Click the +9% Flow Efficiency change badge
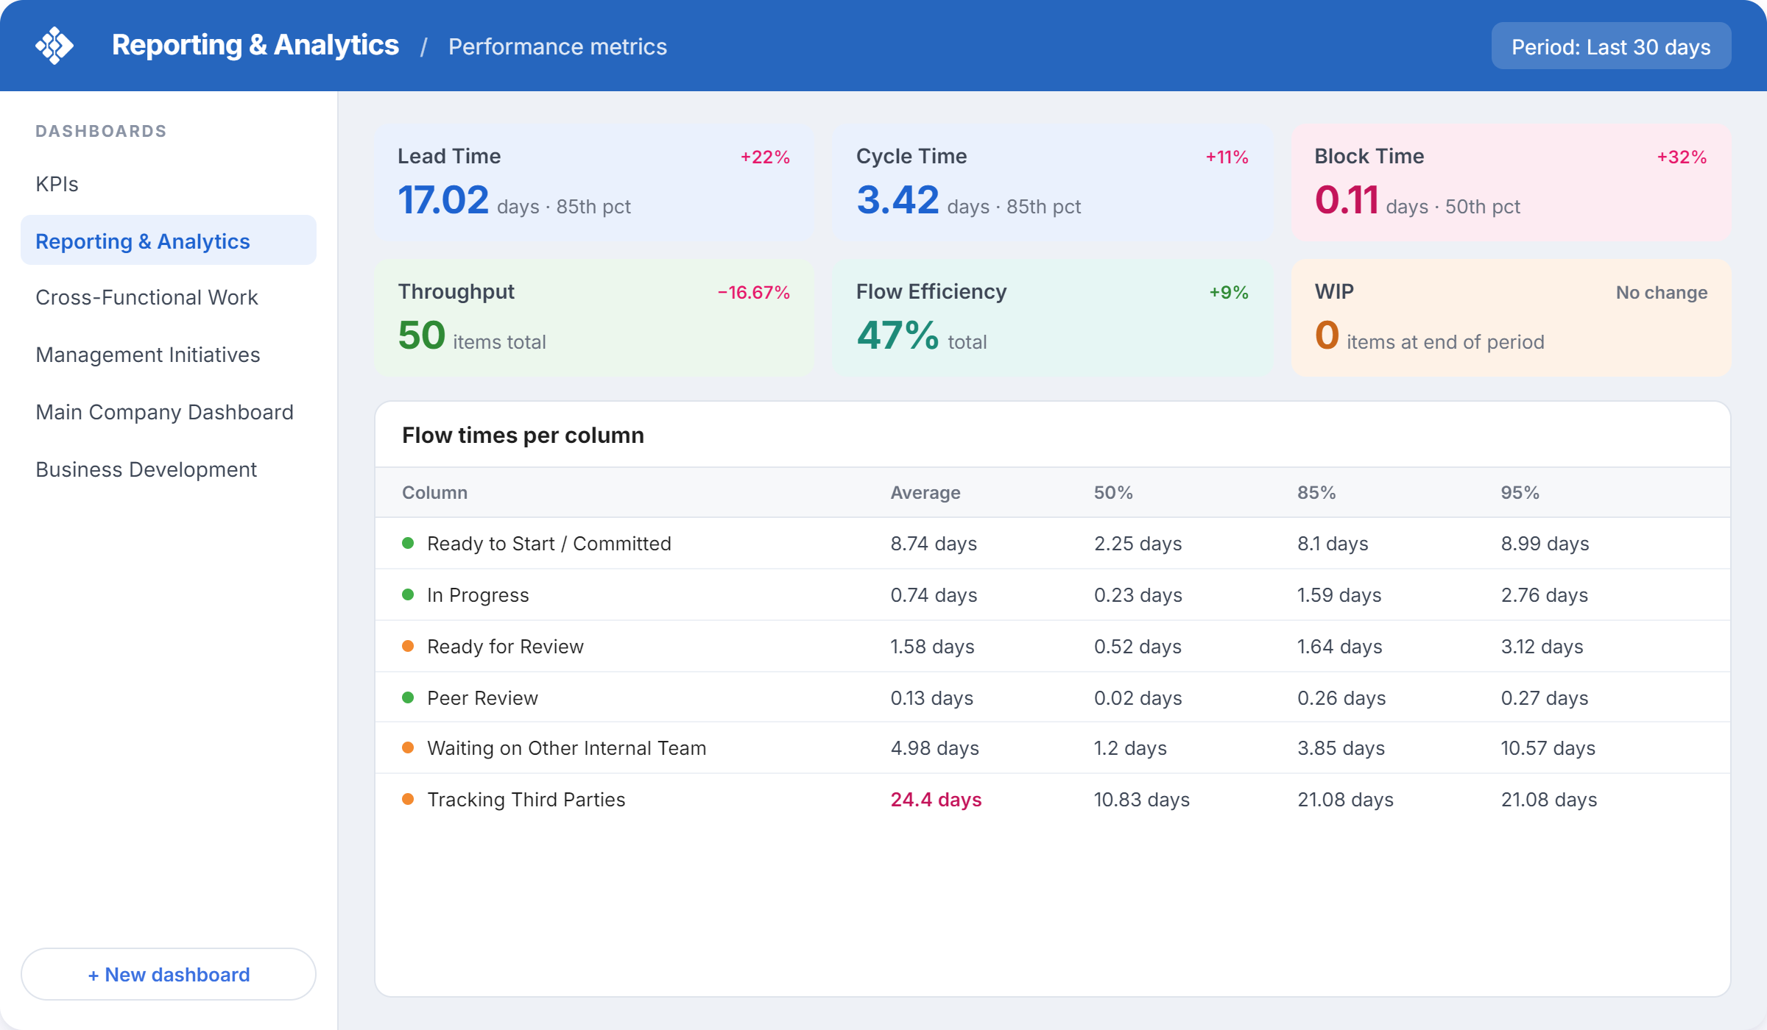The height and width of the screenshot is (1030, 1767). point(1229,292)
